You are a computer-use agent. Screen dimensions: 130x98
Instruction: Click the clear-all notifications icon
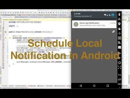(113, 32)
